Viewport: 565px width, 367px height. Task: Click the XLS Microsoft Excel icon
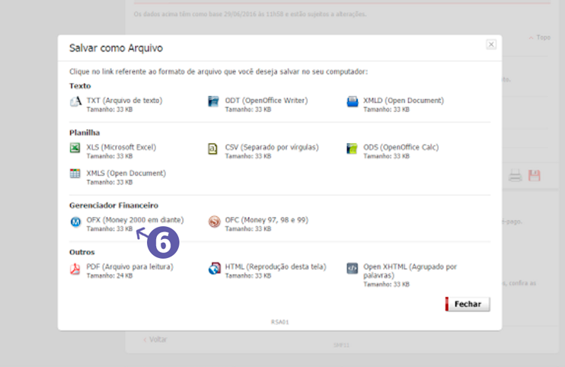pos(75,148)
